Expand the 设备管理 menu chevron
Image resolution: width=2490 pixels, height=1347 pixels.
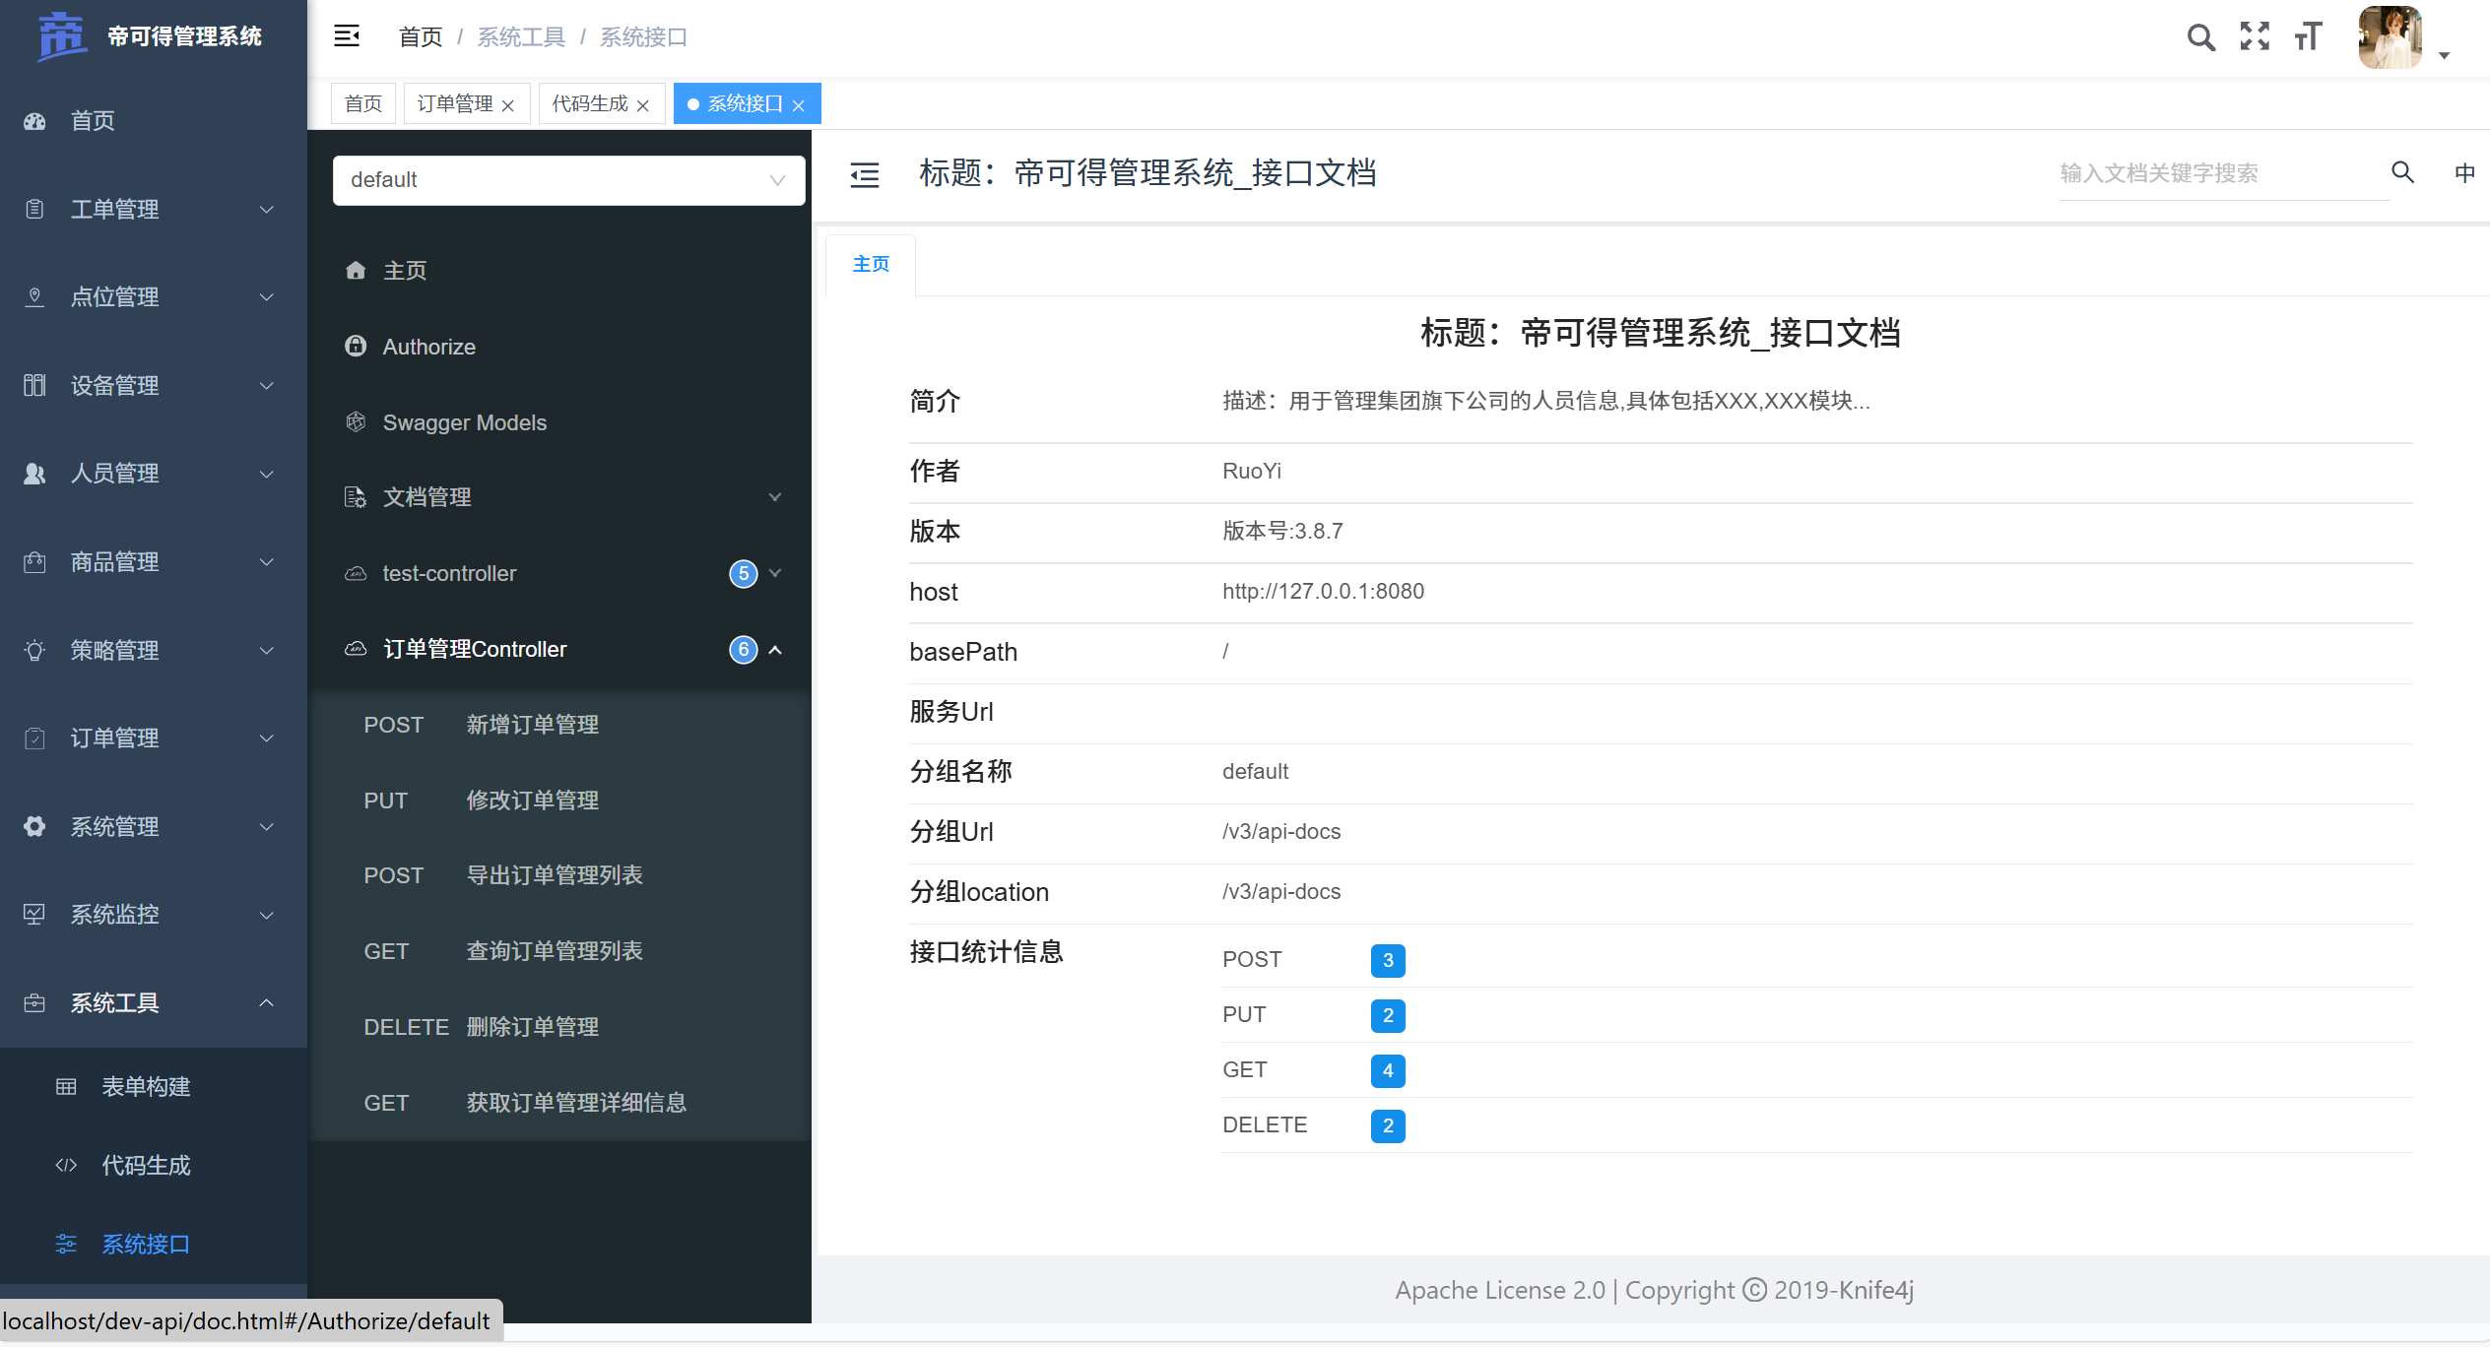(267, 386)
